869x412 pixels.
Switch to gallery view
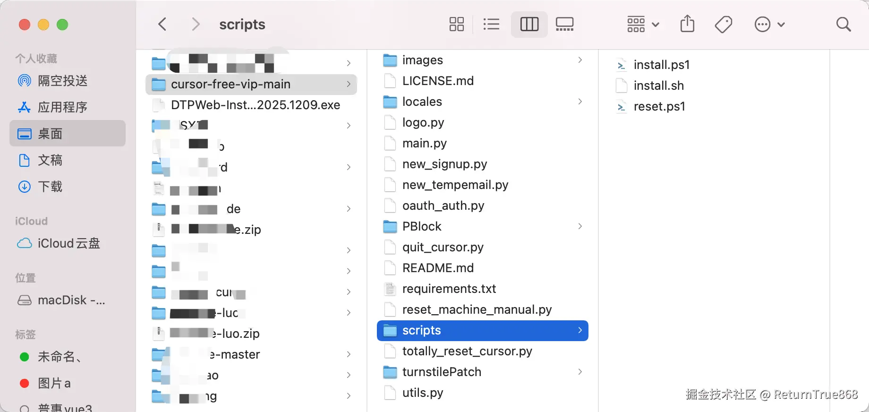(564, 24)
